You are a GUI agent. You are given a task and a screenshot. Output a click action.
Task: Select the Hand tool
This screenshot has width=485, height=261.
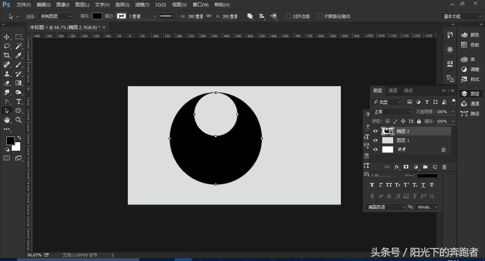7,120
